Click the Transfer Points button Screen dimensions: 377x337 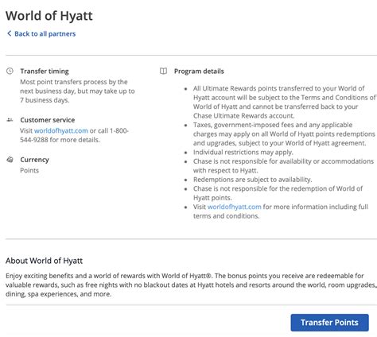click(x=329, y=323)
